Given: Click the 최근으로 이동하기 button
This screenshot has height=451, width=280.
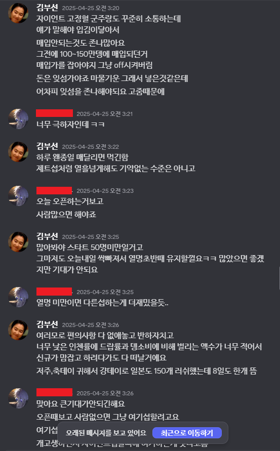Looking at the screenshot, I should tap(187, 433).
